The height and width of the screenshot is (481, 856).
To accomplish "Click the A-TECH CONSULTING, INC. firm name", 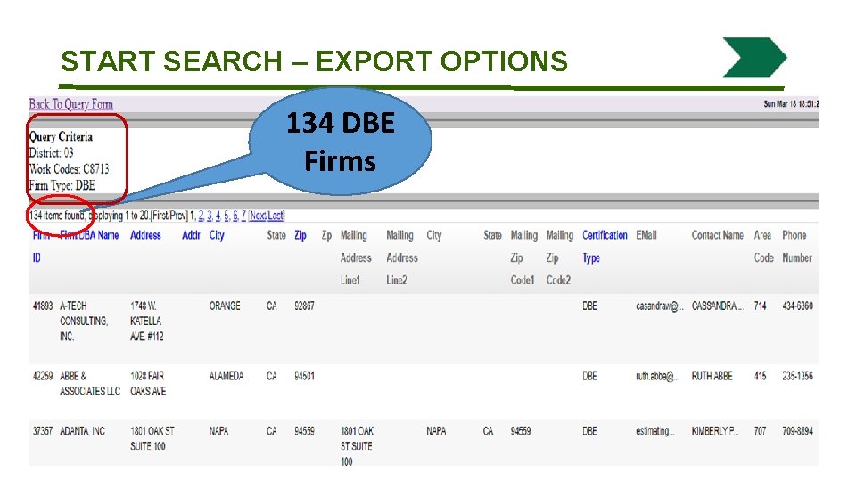I will [x=84, y=322].
